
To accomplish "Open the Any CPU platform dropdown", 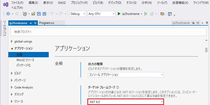I will point(101,14).
